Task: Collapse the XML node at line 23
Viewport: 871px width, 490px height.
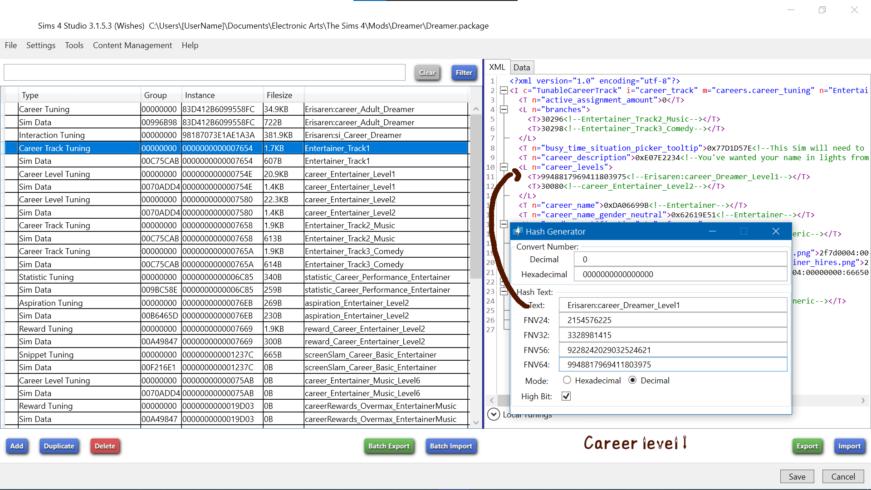Action: click(504, 292)
